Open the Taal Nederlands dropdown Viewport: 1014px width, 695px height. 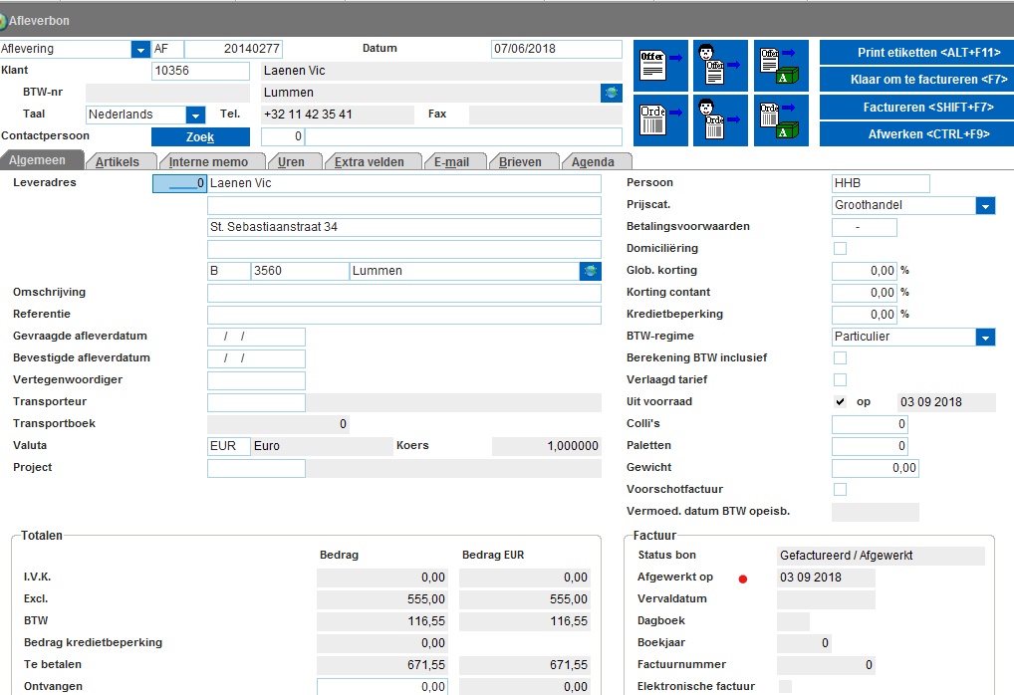click(x=195, y=116)
